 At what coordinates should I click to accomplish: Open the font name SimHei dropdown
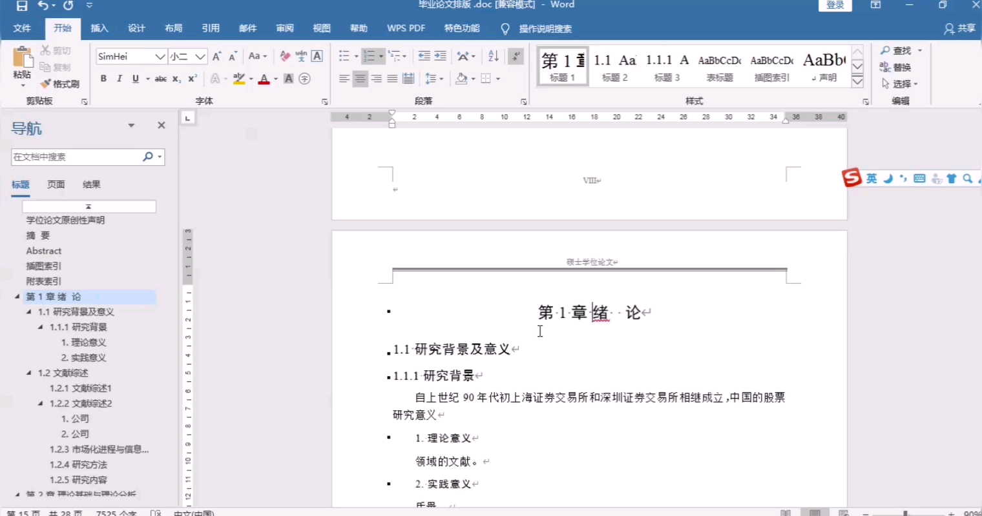(x=160, y=57)
